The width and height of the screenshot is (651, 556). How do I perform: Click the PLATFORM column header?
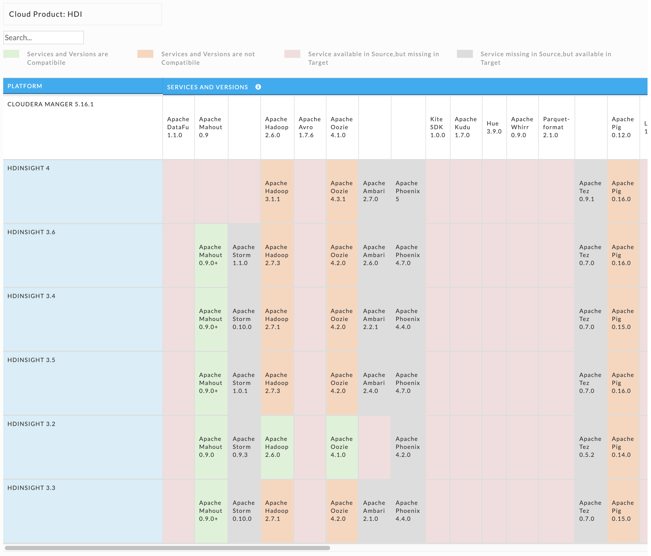(83, 86)
